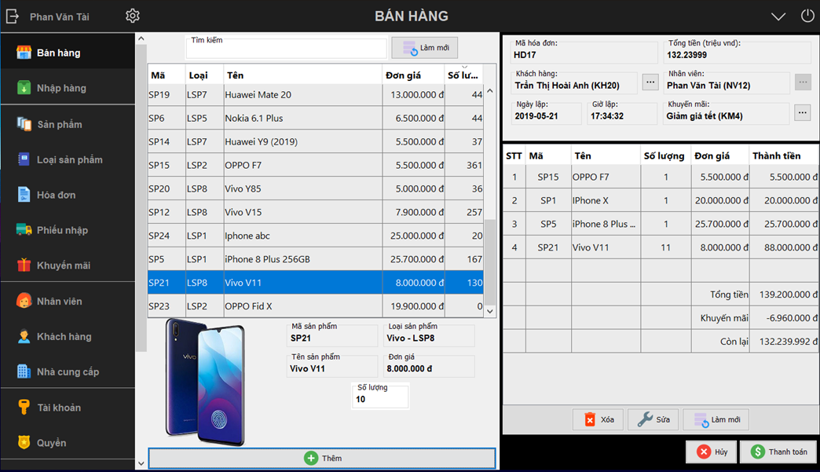Screen dimensions: 820x472
Task: Open the Nhập hàng menu label
Action: tap(61, 88)
